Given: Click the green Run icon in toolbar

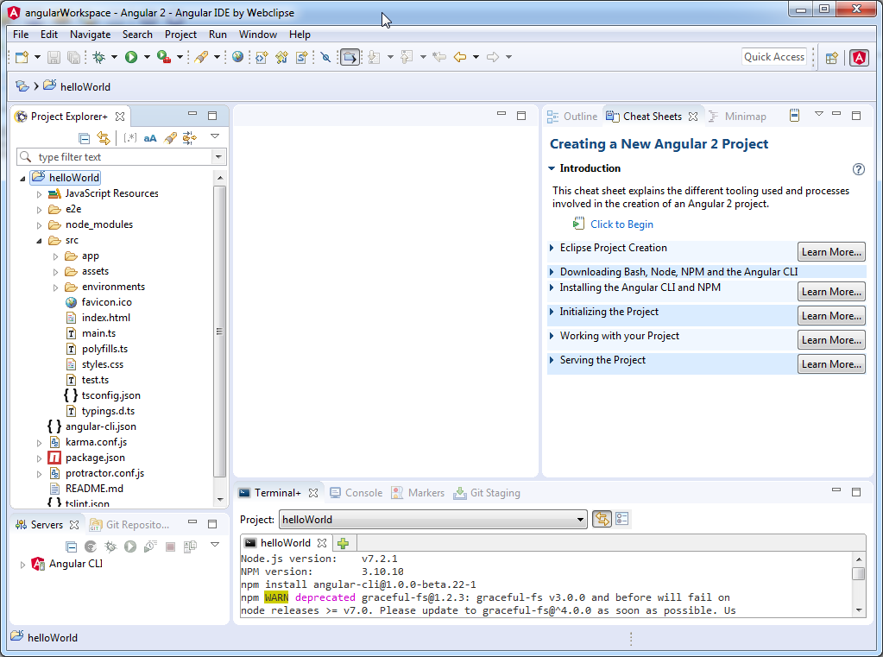Looking at the screenshot, I should (x=131, y=57).
